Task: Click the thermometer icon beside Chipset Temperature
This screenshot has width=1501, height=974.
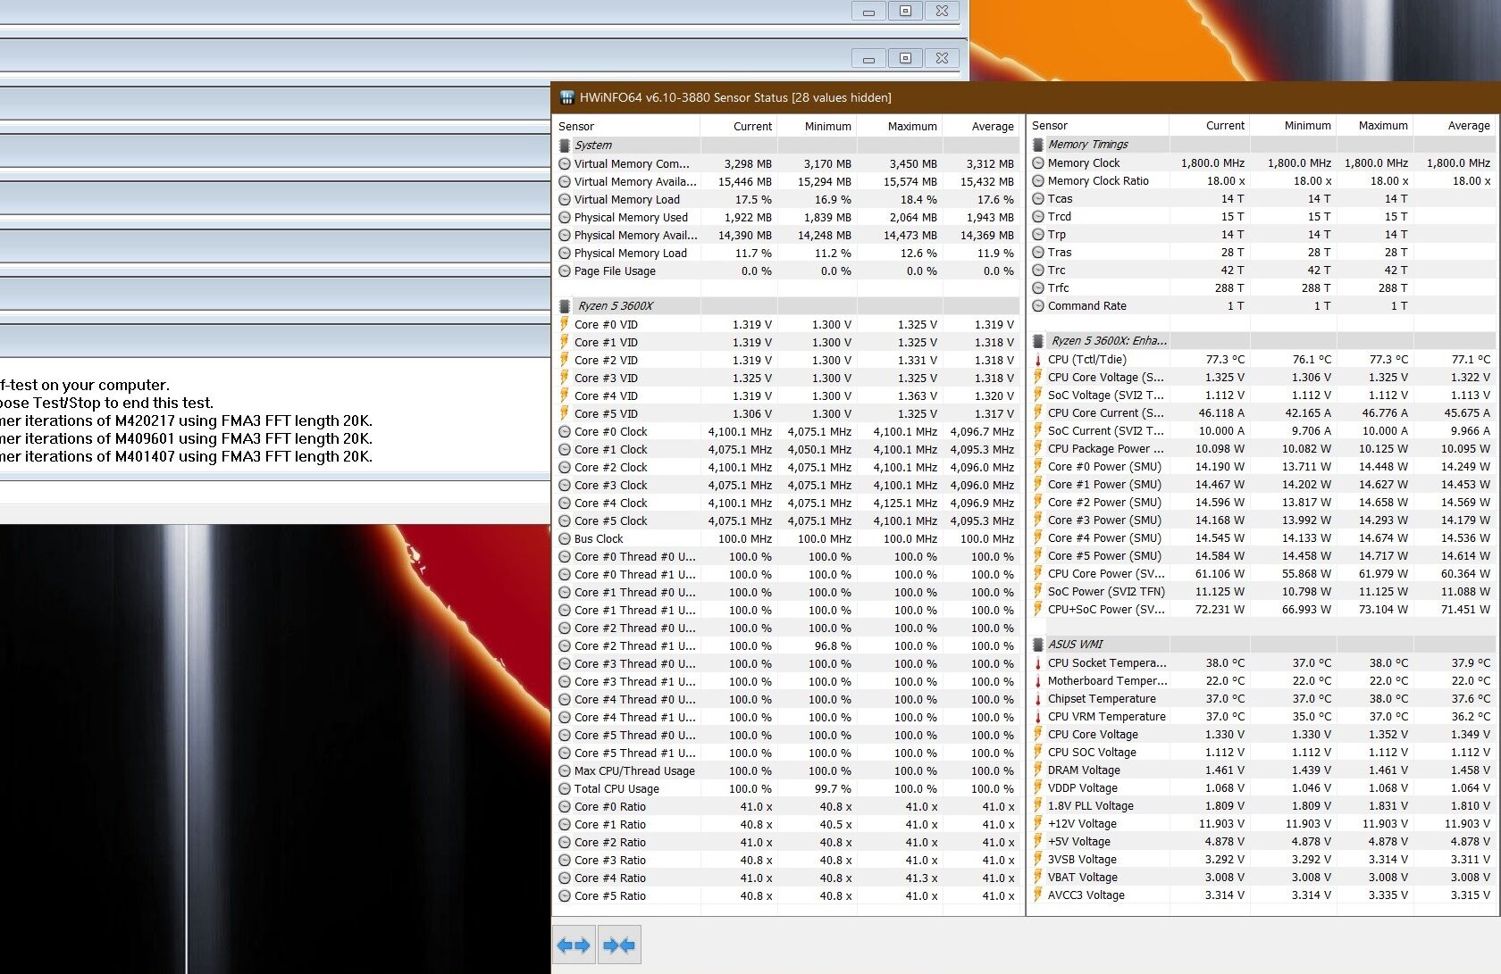Action: [1037, 698]
